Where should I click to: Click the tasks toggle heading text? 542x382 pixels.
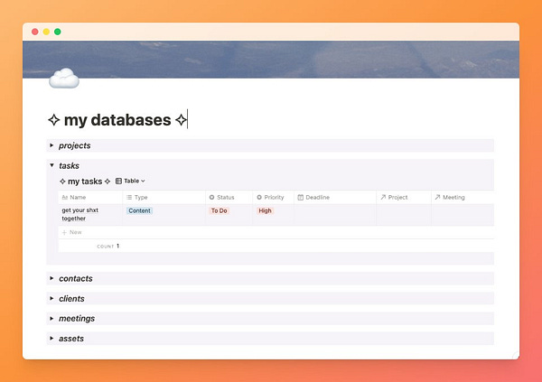[x=70, y=165]
